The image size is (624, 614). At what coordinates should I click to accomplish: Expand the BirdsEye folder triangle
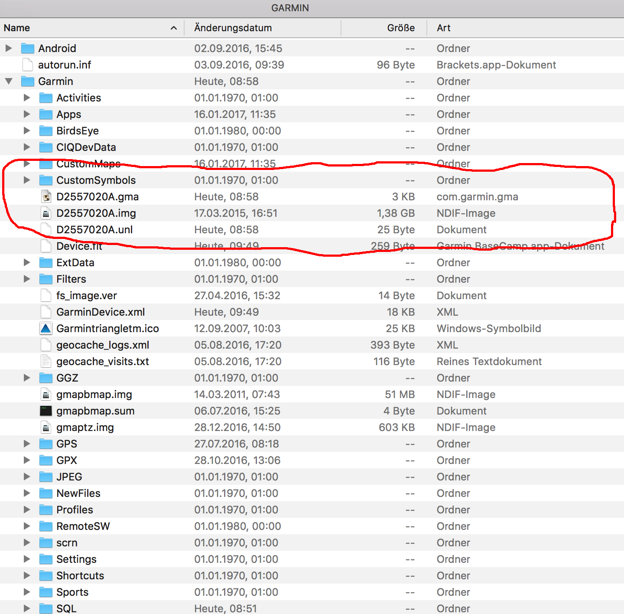coord(27,131)
